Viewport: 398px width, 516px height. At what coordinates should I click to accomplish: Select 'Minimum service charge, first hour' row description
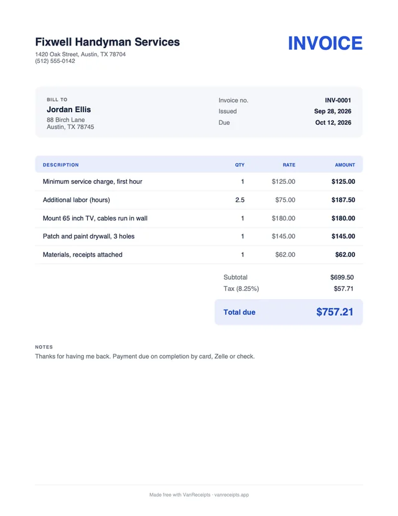click(93, 181)
